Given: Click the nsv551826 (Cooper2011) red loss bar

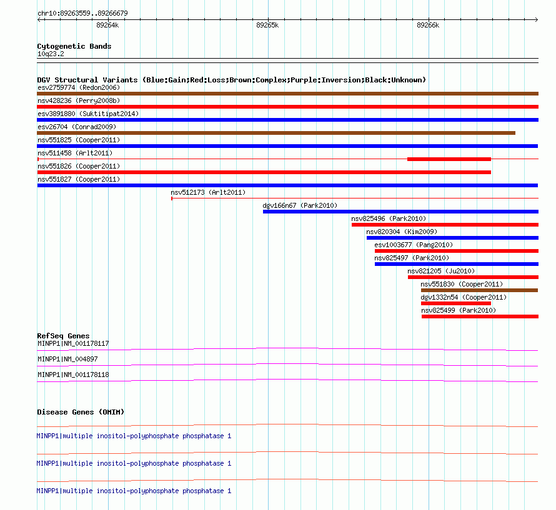Looking at the screenshot, I should [x=264, y=172].
